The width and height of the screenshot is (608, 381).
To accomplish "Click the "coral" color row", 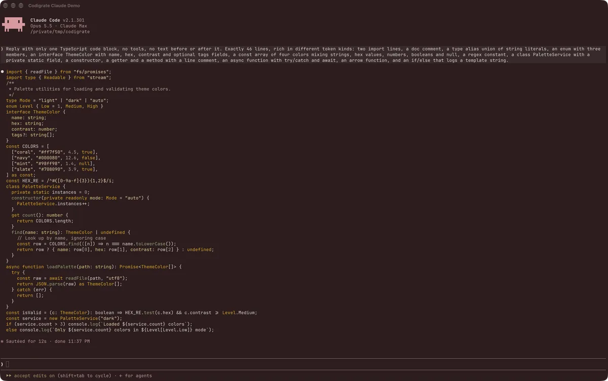I will coord(55,152).
